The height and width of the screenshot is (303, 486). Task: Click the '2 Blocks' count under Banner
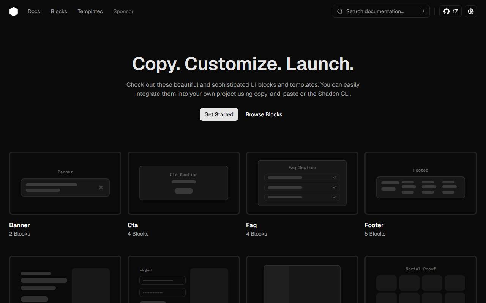[x=20, y=234]
